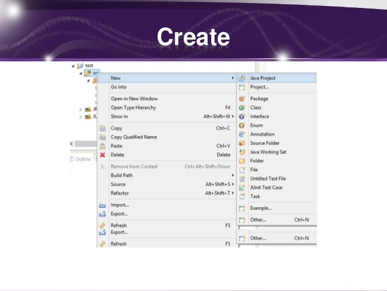The width and height of the screenshot is (387, 291).
Task: Open the Build Path submenu arrow
Action: click(233, 175)
